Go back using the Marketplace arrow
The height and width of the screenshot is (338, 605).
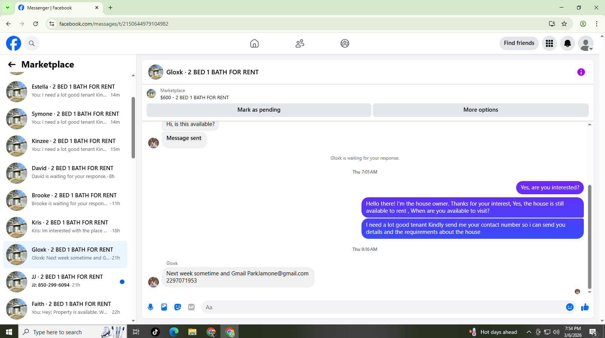click(12, 65)
